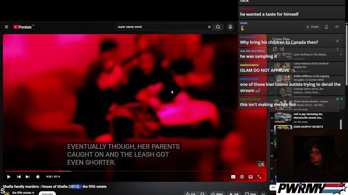Screen dimensions: 348x195
Task: Like the video (51k)
Action: (191, 194)
